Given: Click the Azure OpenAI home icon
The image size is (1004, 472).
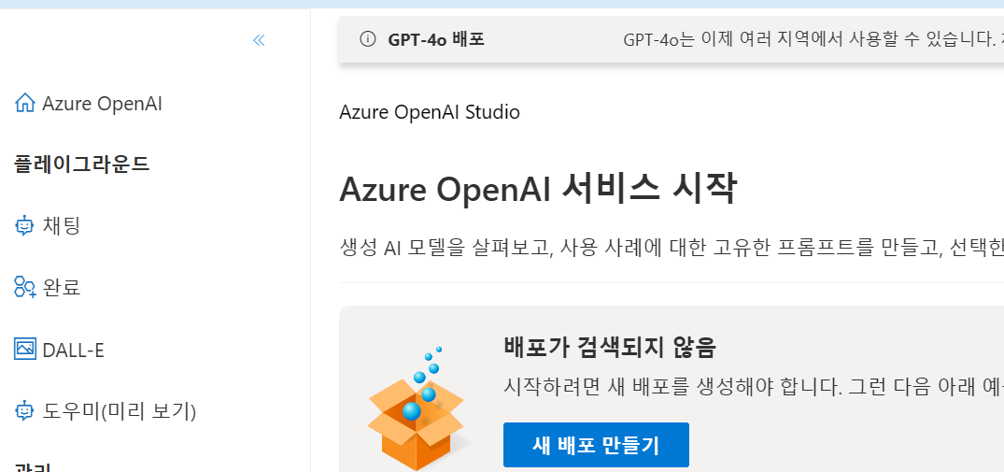Looking at the screenshot, I should tap(24, 103).
